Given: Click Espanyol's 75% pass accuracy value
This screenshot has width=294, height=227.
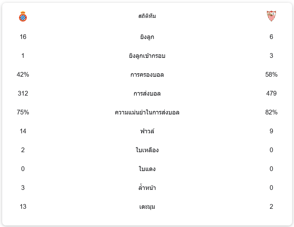Looking at the screenshot, I should point(23,112).
